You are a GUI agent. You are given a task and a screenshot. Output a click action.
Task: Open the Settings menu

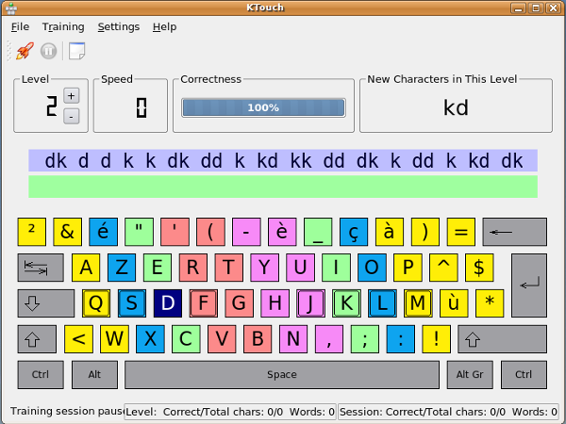(119, 27)
